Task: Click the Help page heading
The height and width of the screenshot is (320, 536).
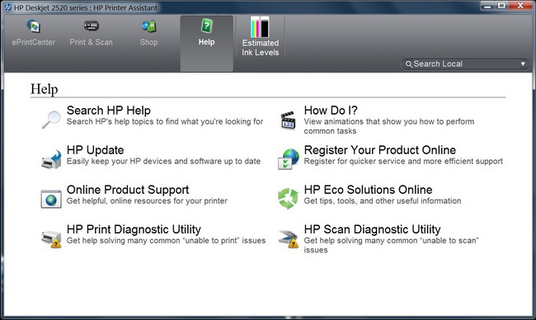Action: tap(44, 89)
